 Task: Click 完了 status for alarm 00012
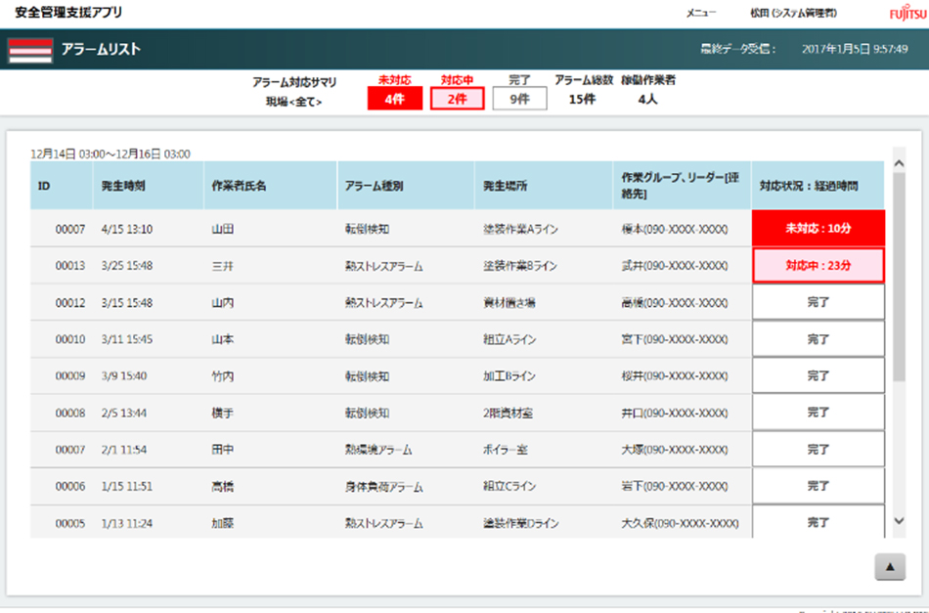click(x=818, y=302)
